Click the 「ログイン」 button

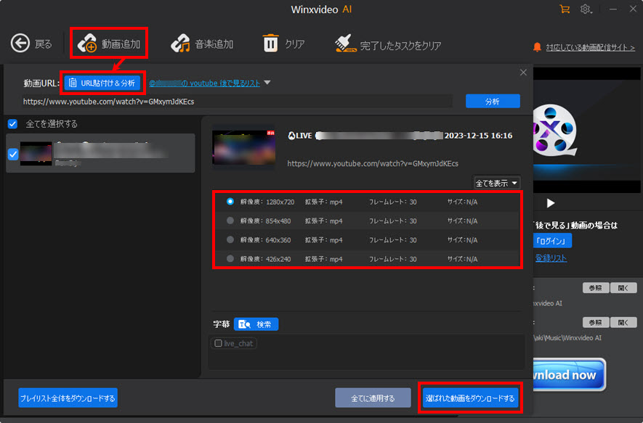pos(552,241)
